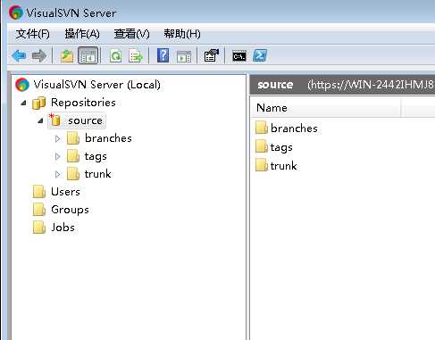
Task: Select VisualSVN Server (Local) root node
Action: [x=97, y=85]
